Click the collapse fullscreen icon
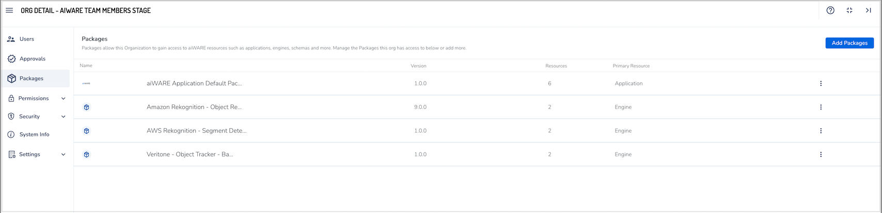Screen dimensions: 882x213 [849, 10]
